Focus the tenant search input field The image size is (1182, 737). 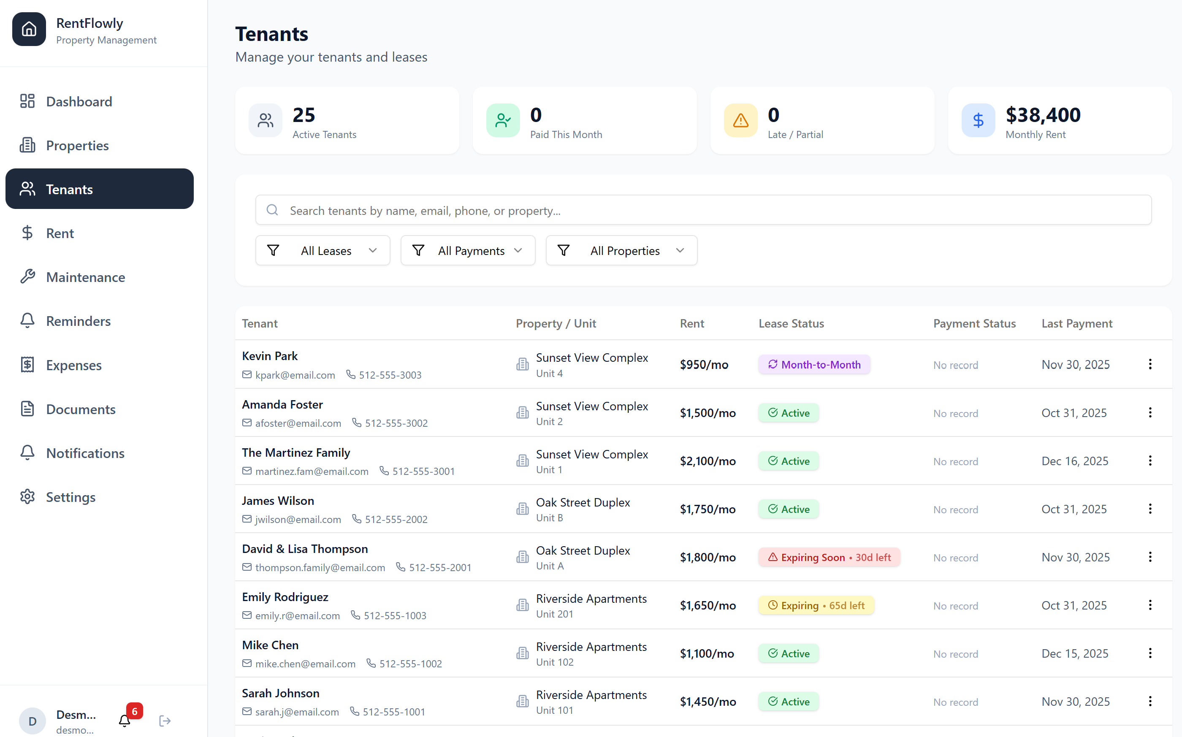(x=703, y=210)
